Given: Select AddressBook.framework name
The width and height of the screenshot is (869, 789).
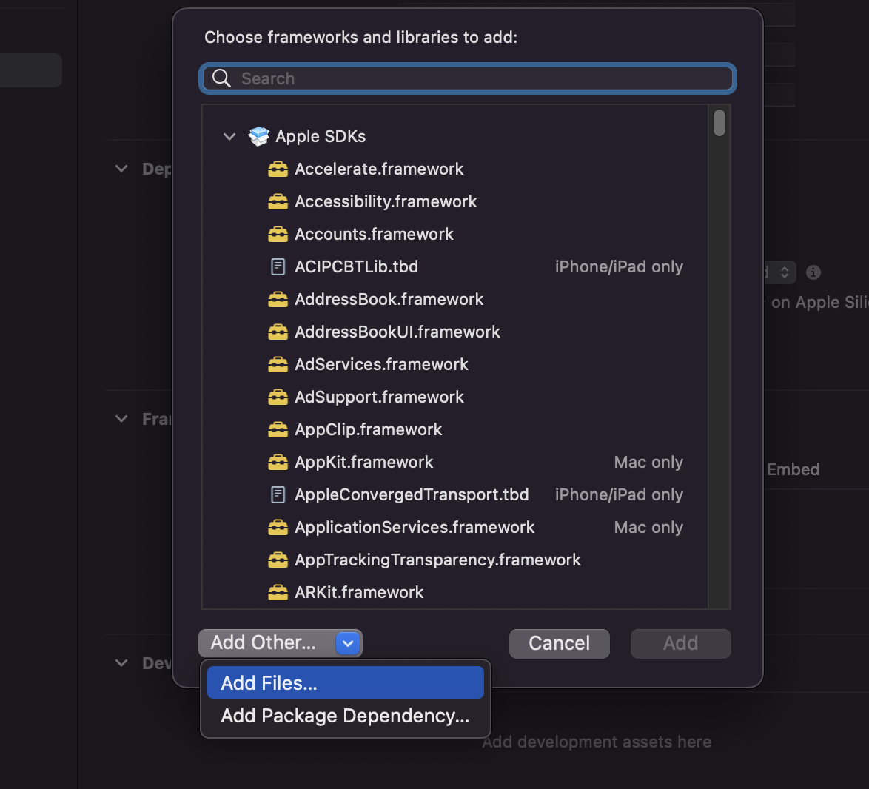Looking at the screenshot, I should 389,300.
